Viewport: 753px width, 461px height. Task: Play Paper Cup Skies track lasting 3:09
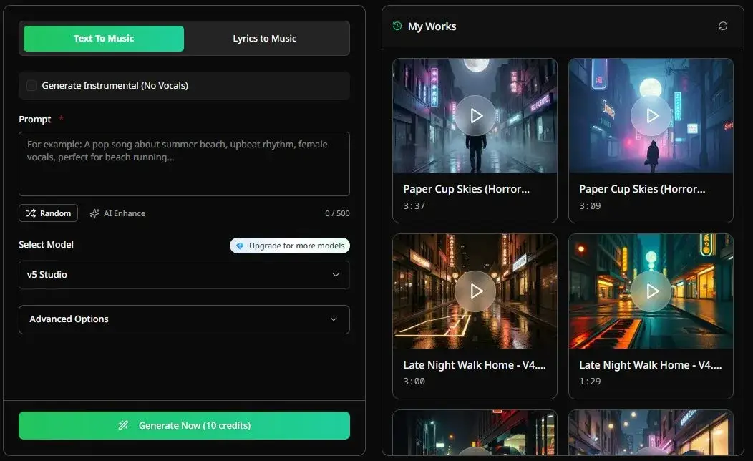coord(651,116)
